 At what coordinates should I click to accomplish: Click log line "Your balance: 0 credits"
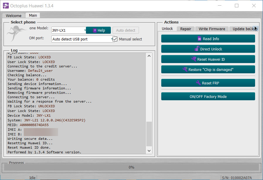point(31,79)
